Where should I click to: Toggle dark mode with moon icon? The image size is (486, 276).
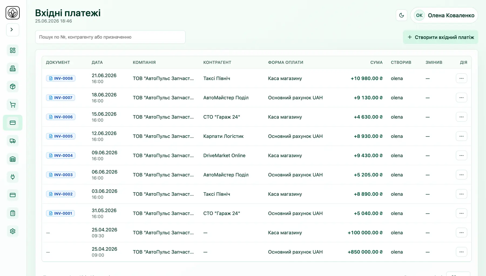pos(401,15)
